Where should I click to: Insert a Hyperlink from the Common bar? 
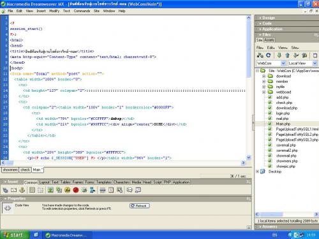pos(5,190)
